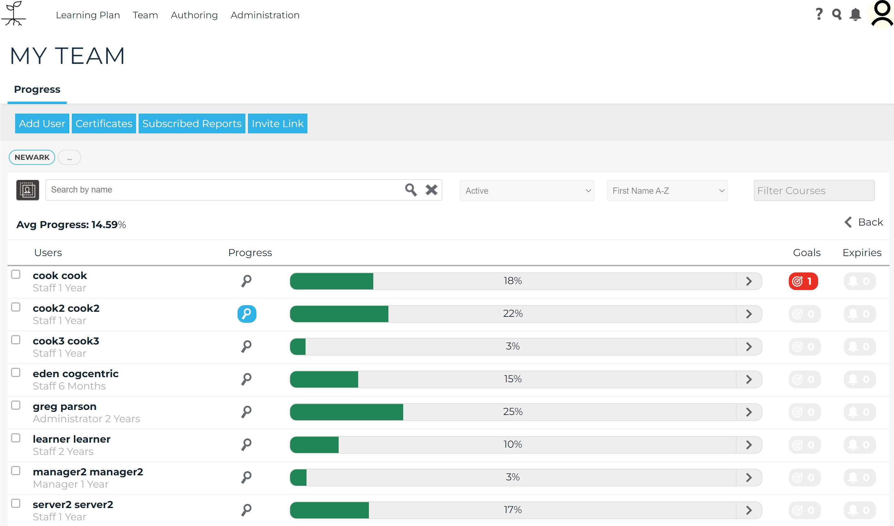Click the Add User button
The image size is (894, 526).
click(42, 123)
